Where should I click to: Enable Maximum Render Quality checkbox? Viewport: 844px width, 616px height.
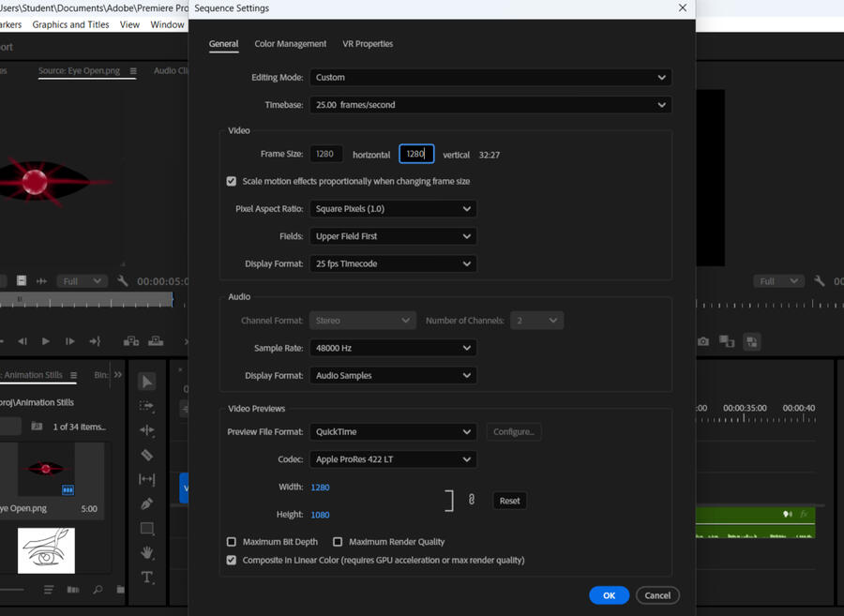pyautogui.click(x=338, y=542)
